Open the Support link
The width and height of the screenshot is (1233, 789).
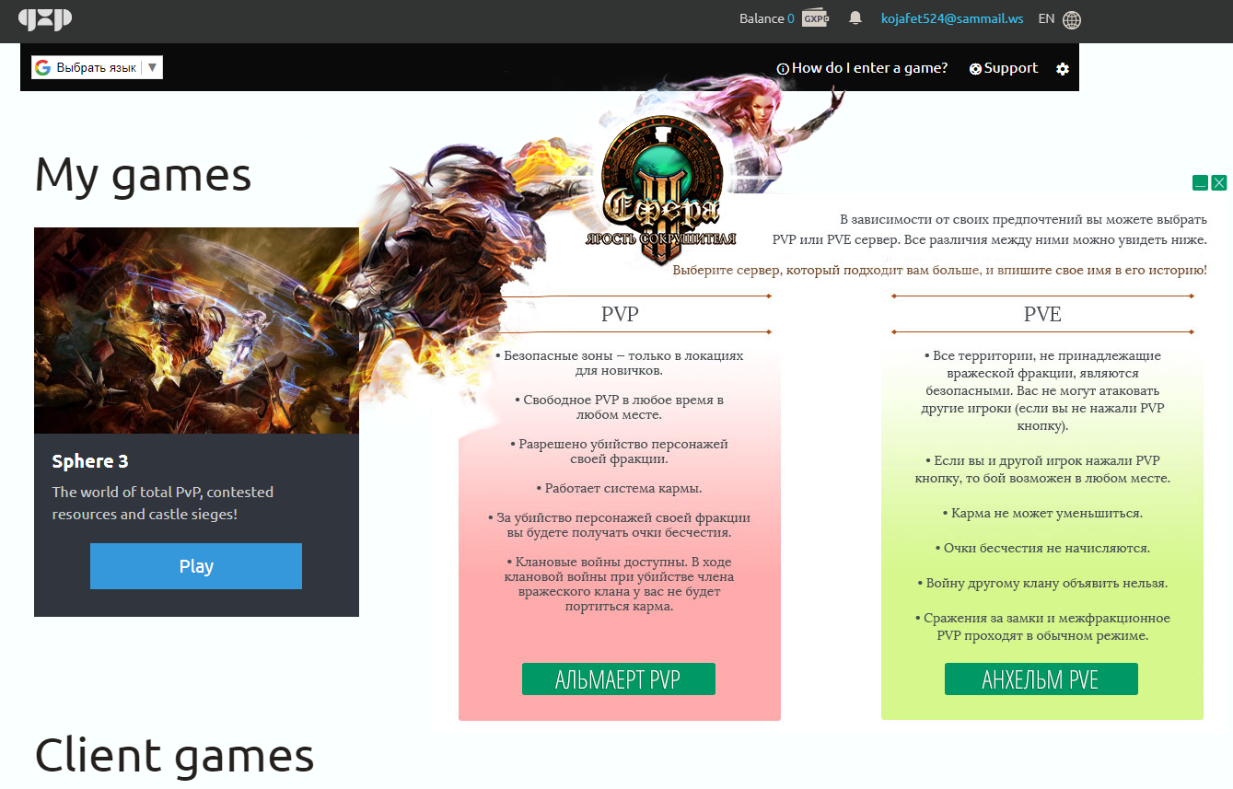point(1004,68)
